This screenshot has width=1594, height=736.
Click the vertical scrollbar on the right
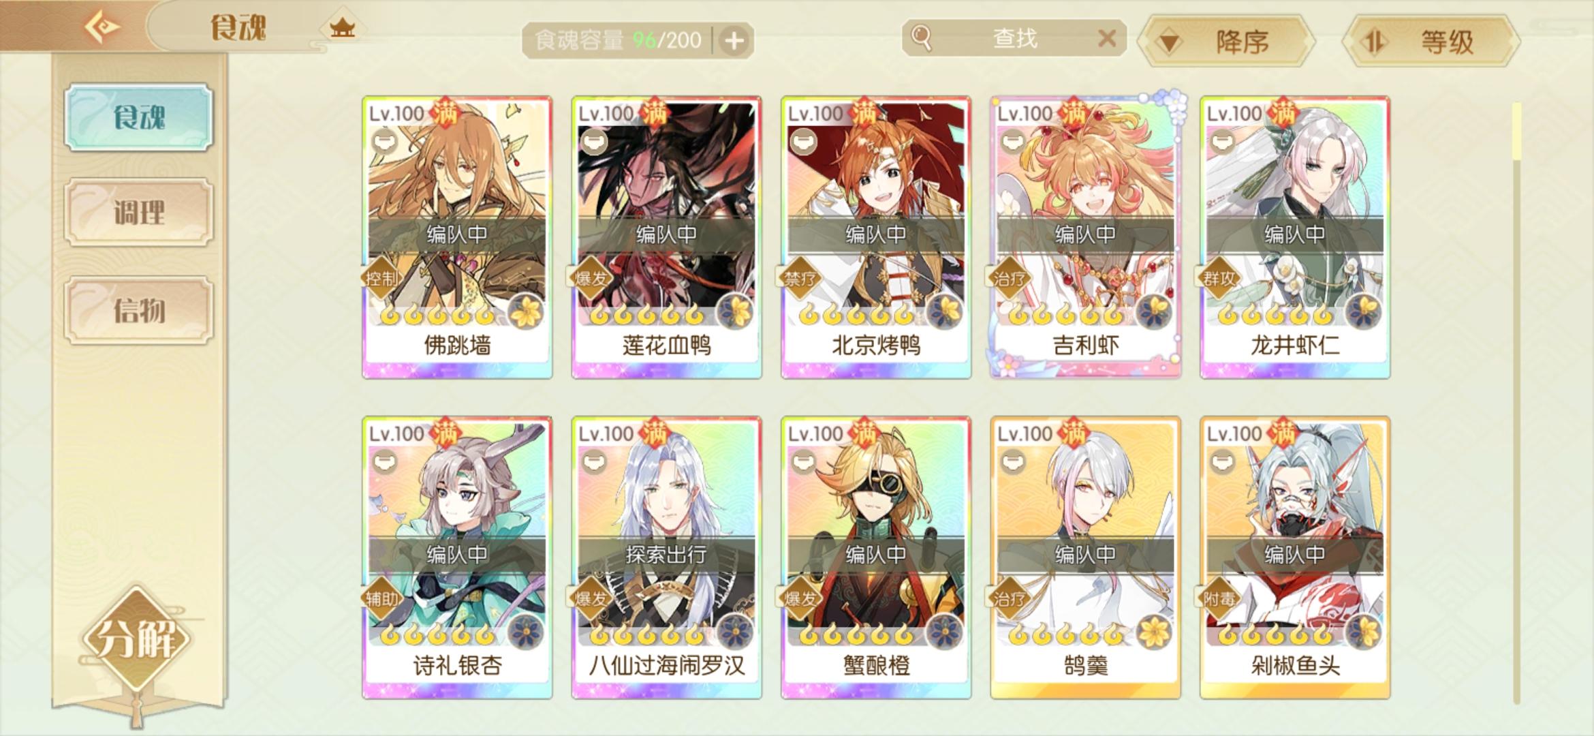click(x=1516, y=402)
